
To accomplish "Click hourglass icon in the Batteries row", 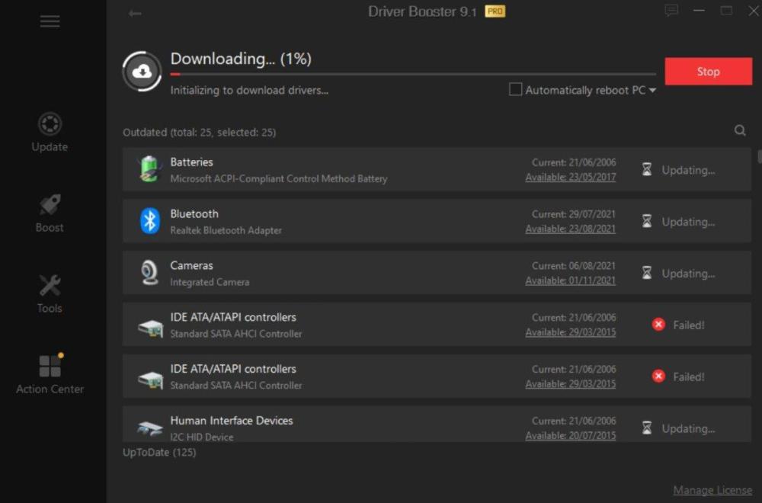I will click(x=647, y=169).
